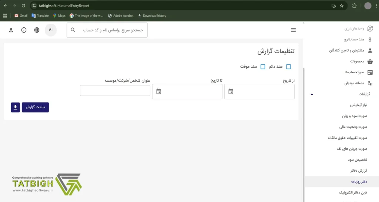Select صورت سود و زیان report
This screenshot has width=379, height=202.
coord(355,116)
